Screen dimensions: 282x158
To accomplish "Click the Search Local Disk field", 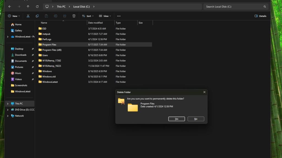I will [235, 6].
